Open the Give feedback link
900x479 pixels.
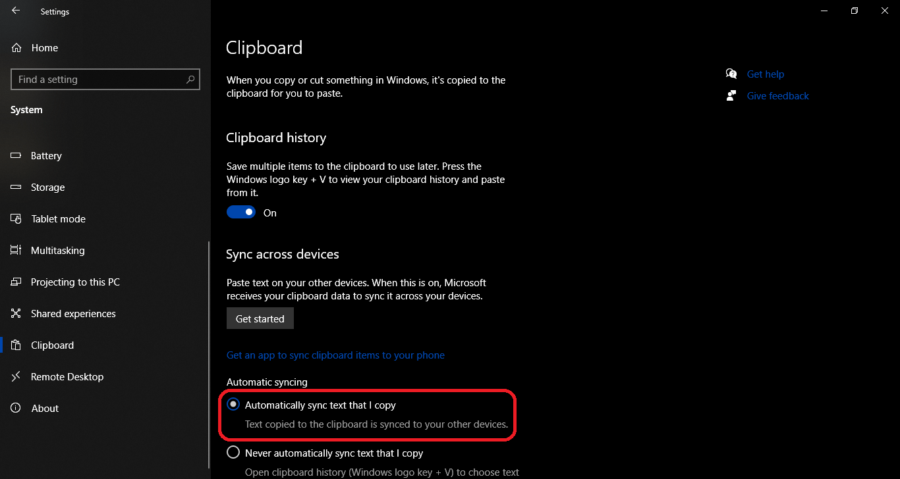(x=777, y=95)
